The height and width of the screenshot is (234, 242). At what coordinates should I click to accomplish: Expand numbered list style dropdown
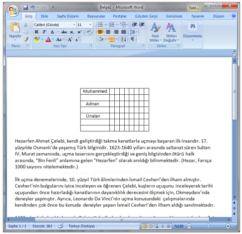point(117,24)
